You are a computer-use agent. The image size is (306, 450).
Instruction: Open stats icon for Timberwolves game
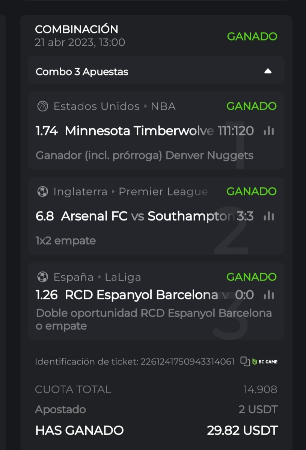(268, 131)
